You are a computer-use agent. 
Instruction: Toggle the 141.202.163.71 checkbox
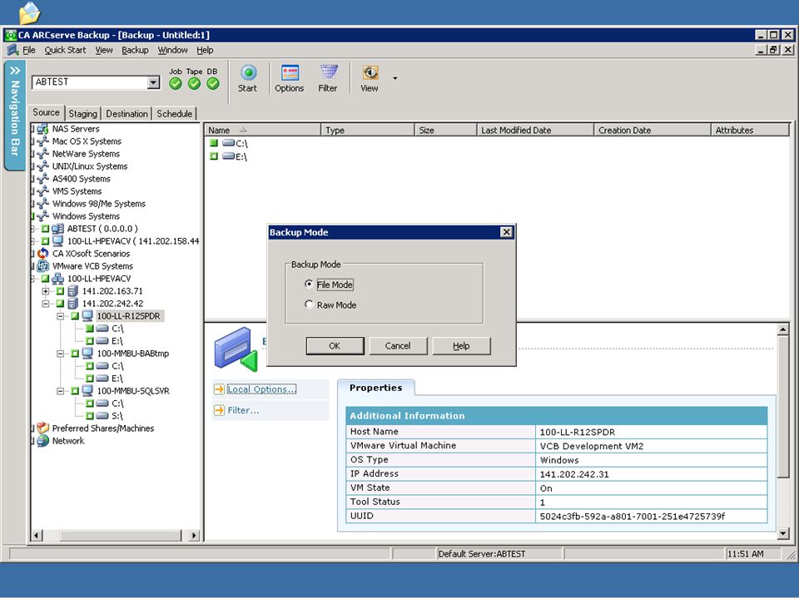click(x=60, y=291)
